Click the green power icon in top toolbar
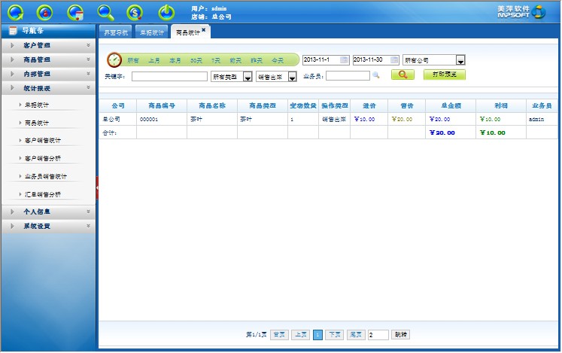The height and width of the screenshot is (353, 562). tap(166, 12)
